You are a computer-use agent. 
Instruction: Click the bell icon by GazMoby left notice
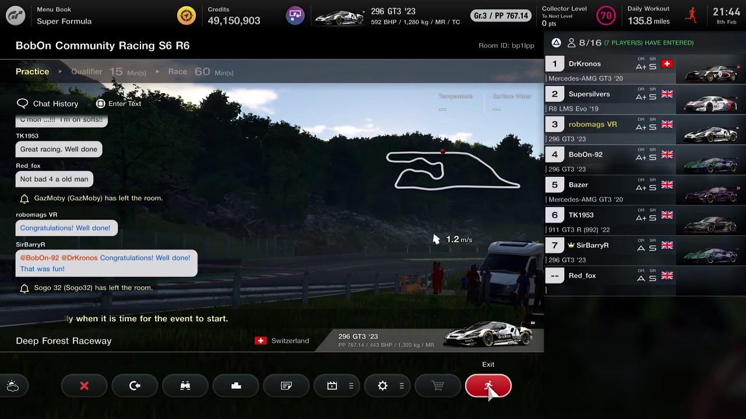(x=24, y=198)
